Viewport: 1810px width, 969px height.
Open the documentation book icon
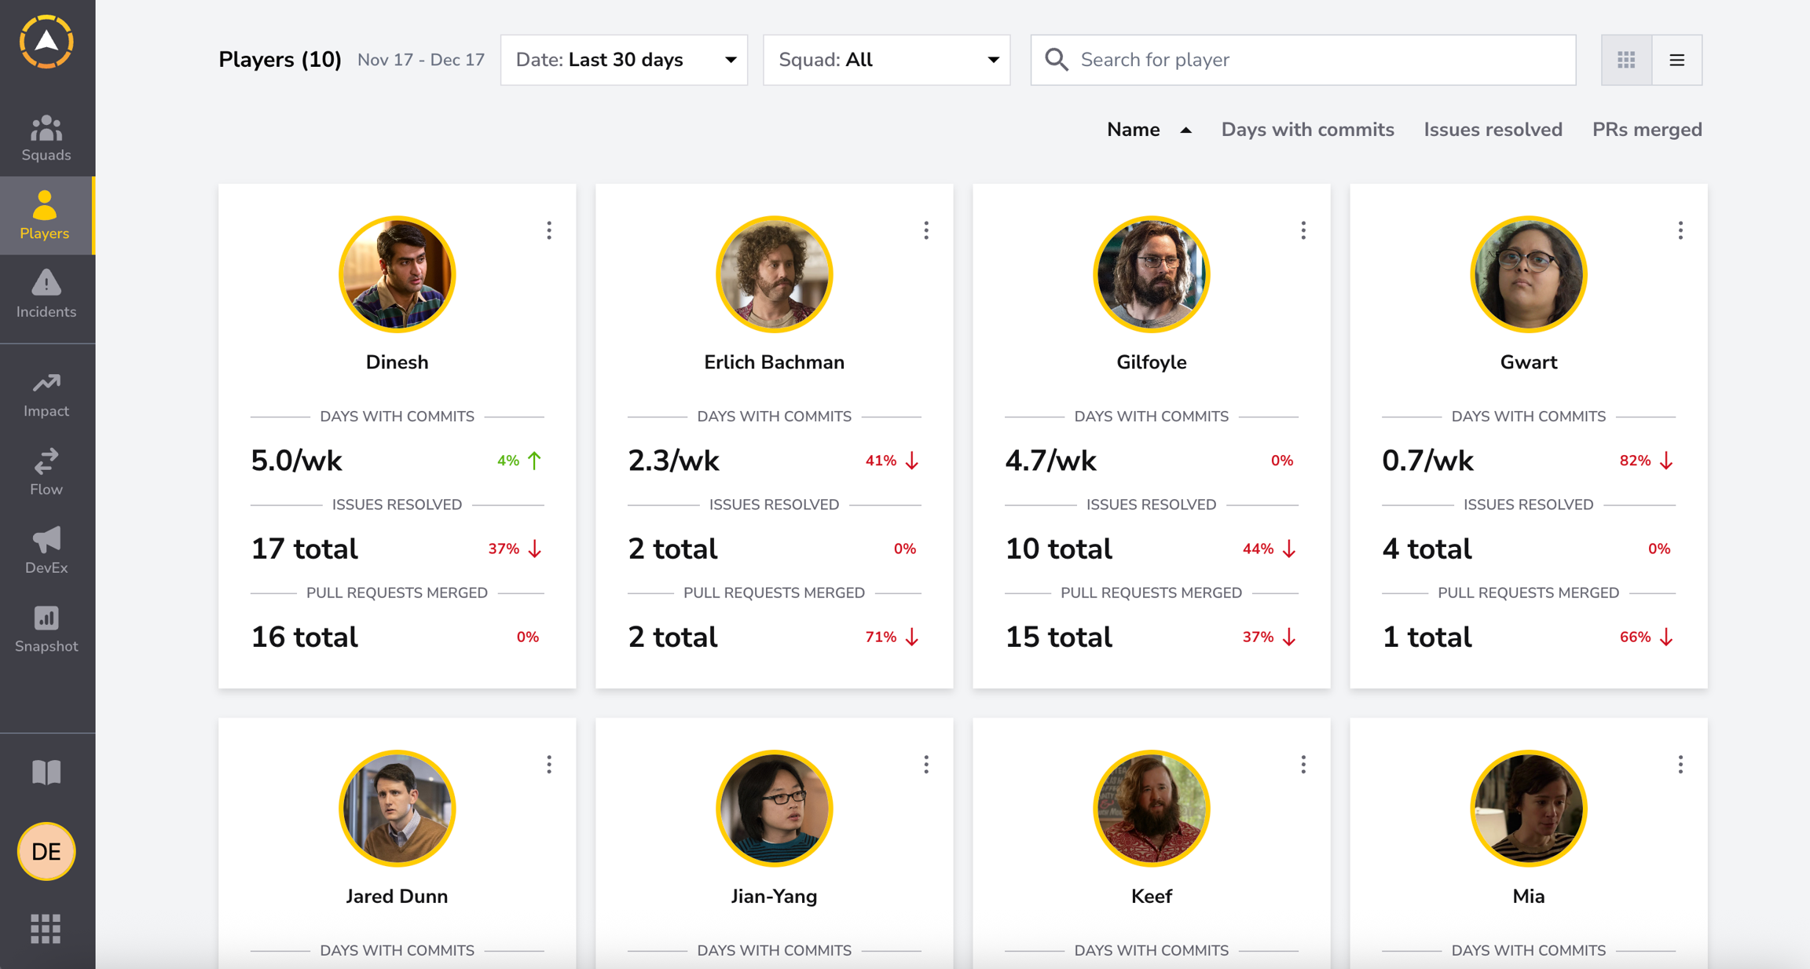point(46,773)
